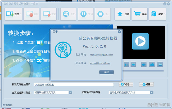Click the 确定 button in About dialog
The width and height of the screenshot is (172, 109).
tap(106, 72)
